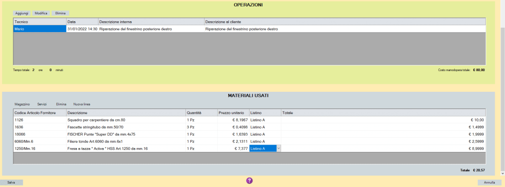Select article code 1250/Mm.16
Viewport: 505px width, 187px height.
[39, 149]
